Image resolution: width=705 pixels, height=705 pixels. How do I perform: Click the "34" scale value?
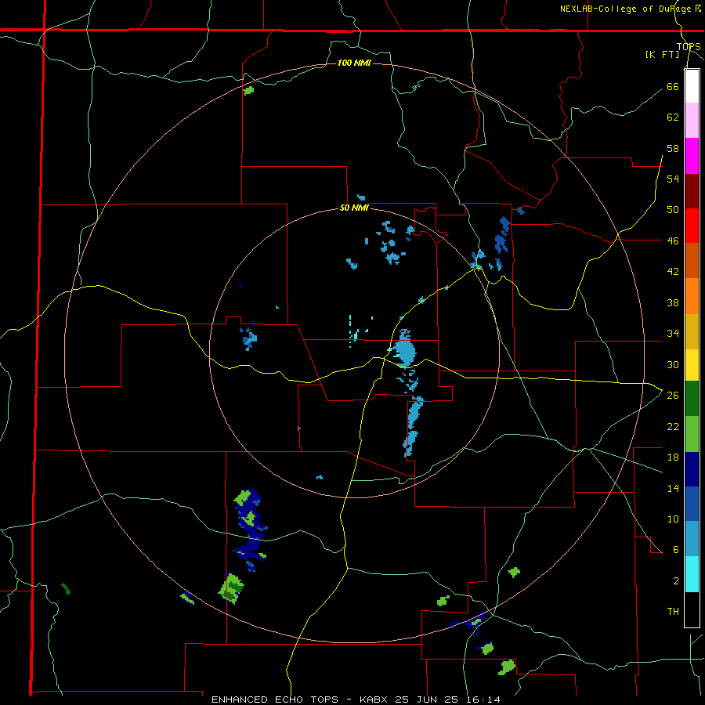pyautogui.click(x=673, y=334)
